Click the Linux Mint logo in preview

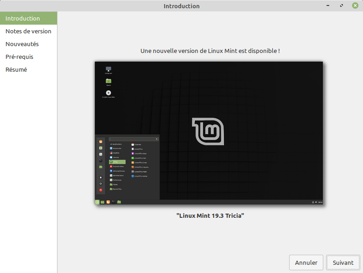[208, 131]
